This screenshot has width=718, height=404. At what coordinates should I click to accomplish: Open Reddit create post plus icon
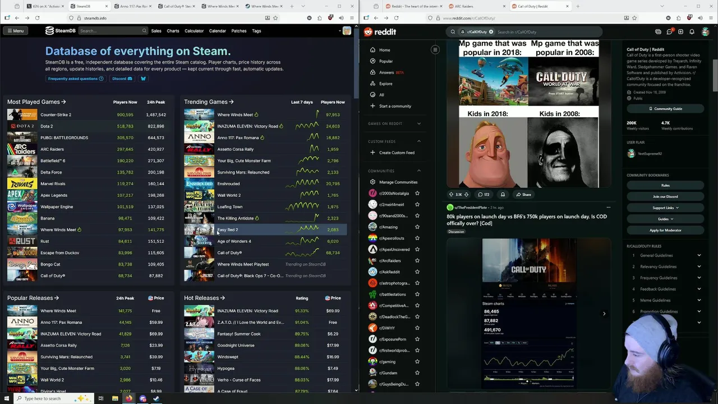click(x=680, y=32)
